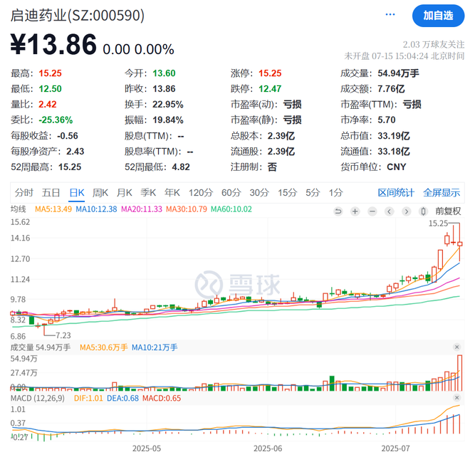This screenshot has width=470, height=457.
Task: Select the 年K yearly candlestick tab
Action: [x=172, y=193]
